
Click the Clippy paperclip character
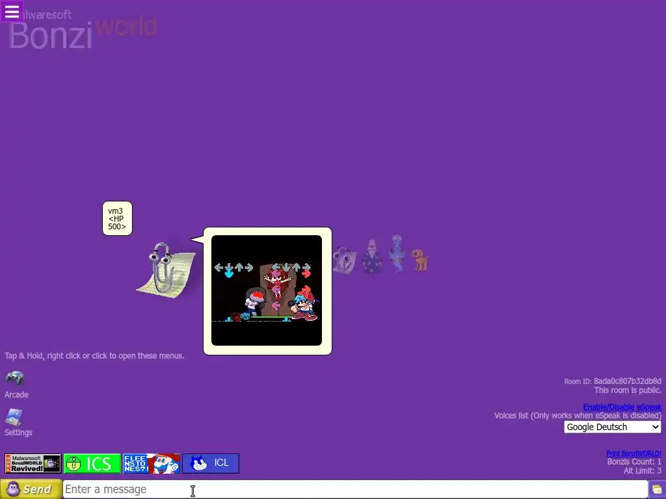coord(166,269)
